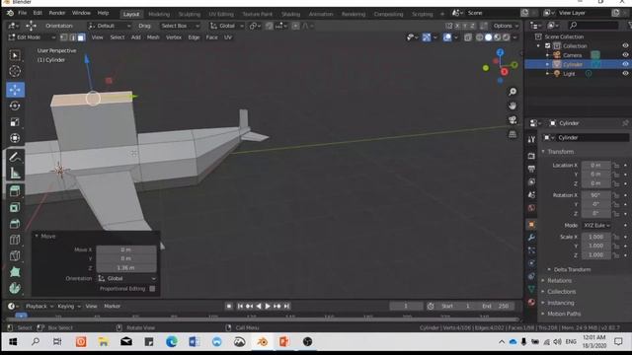Open the Material properties tab
Image resolution: width=632 pixels, height=355 pixels.
tap(531, 302)
